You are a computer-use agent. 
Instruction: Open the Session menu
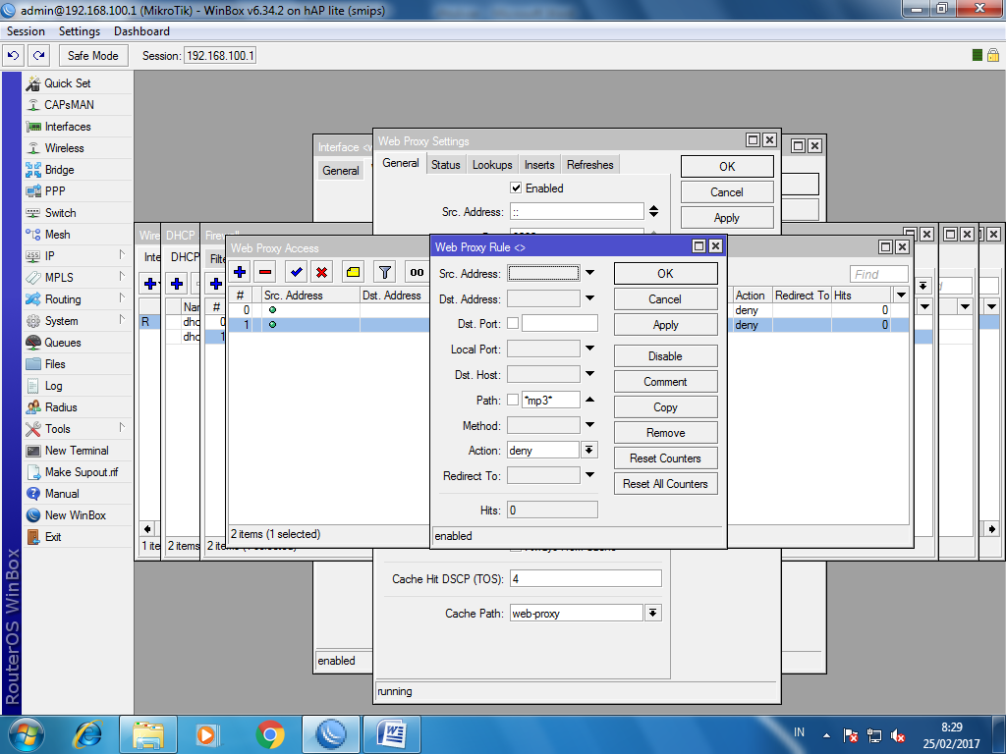(26, 31)
